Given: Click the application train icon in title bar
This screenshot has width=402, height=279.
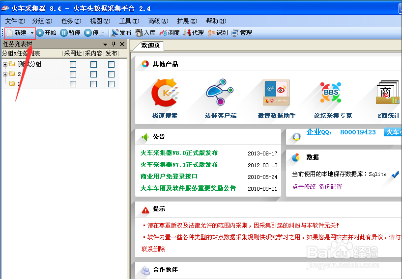Looking at the screenshot, I should click(x=5, y=8).
